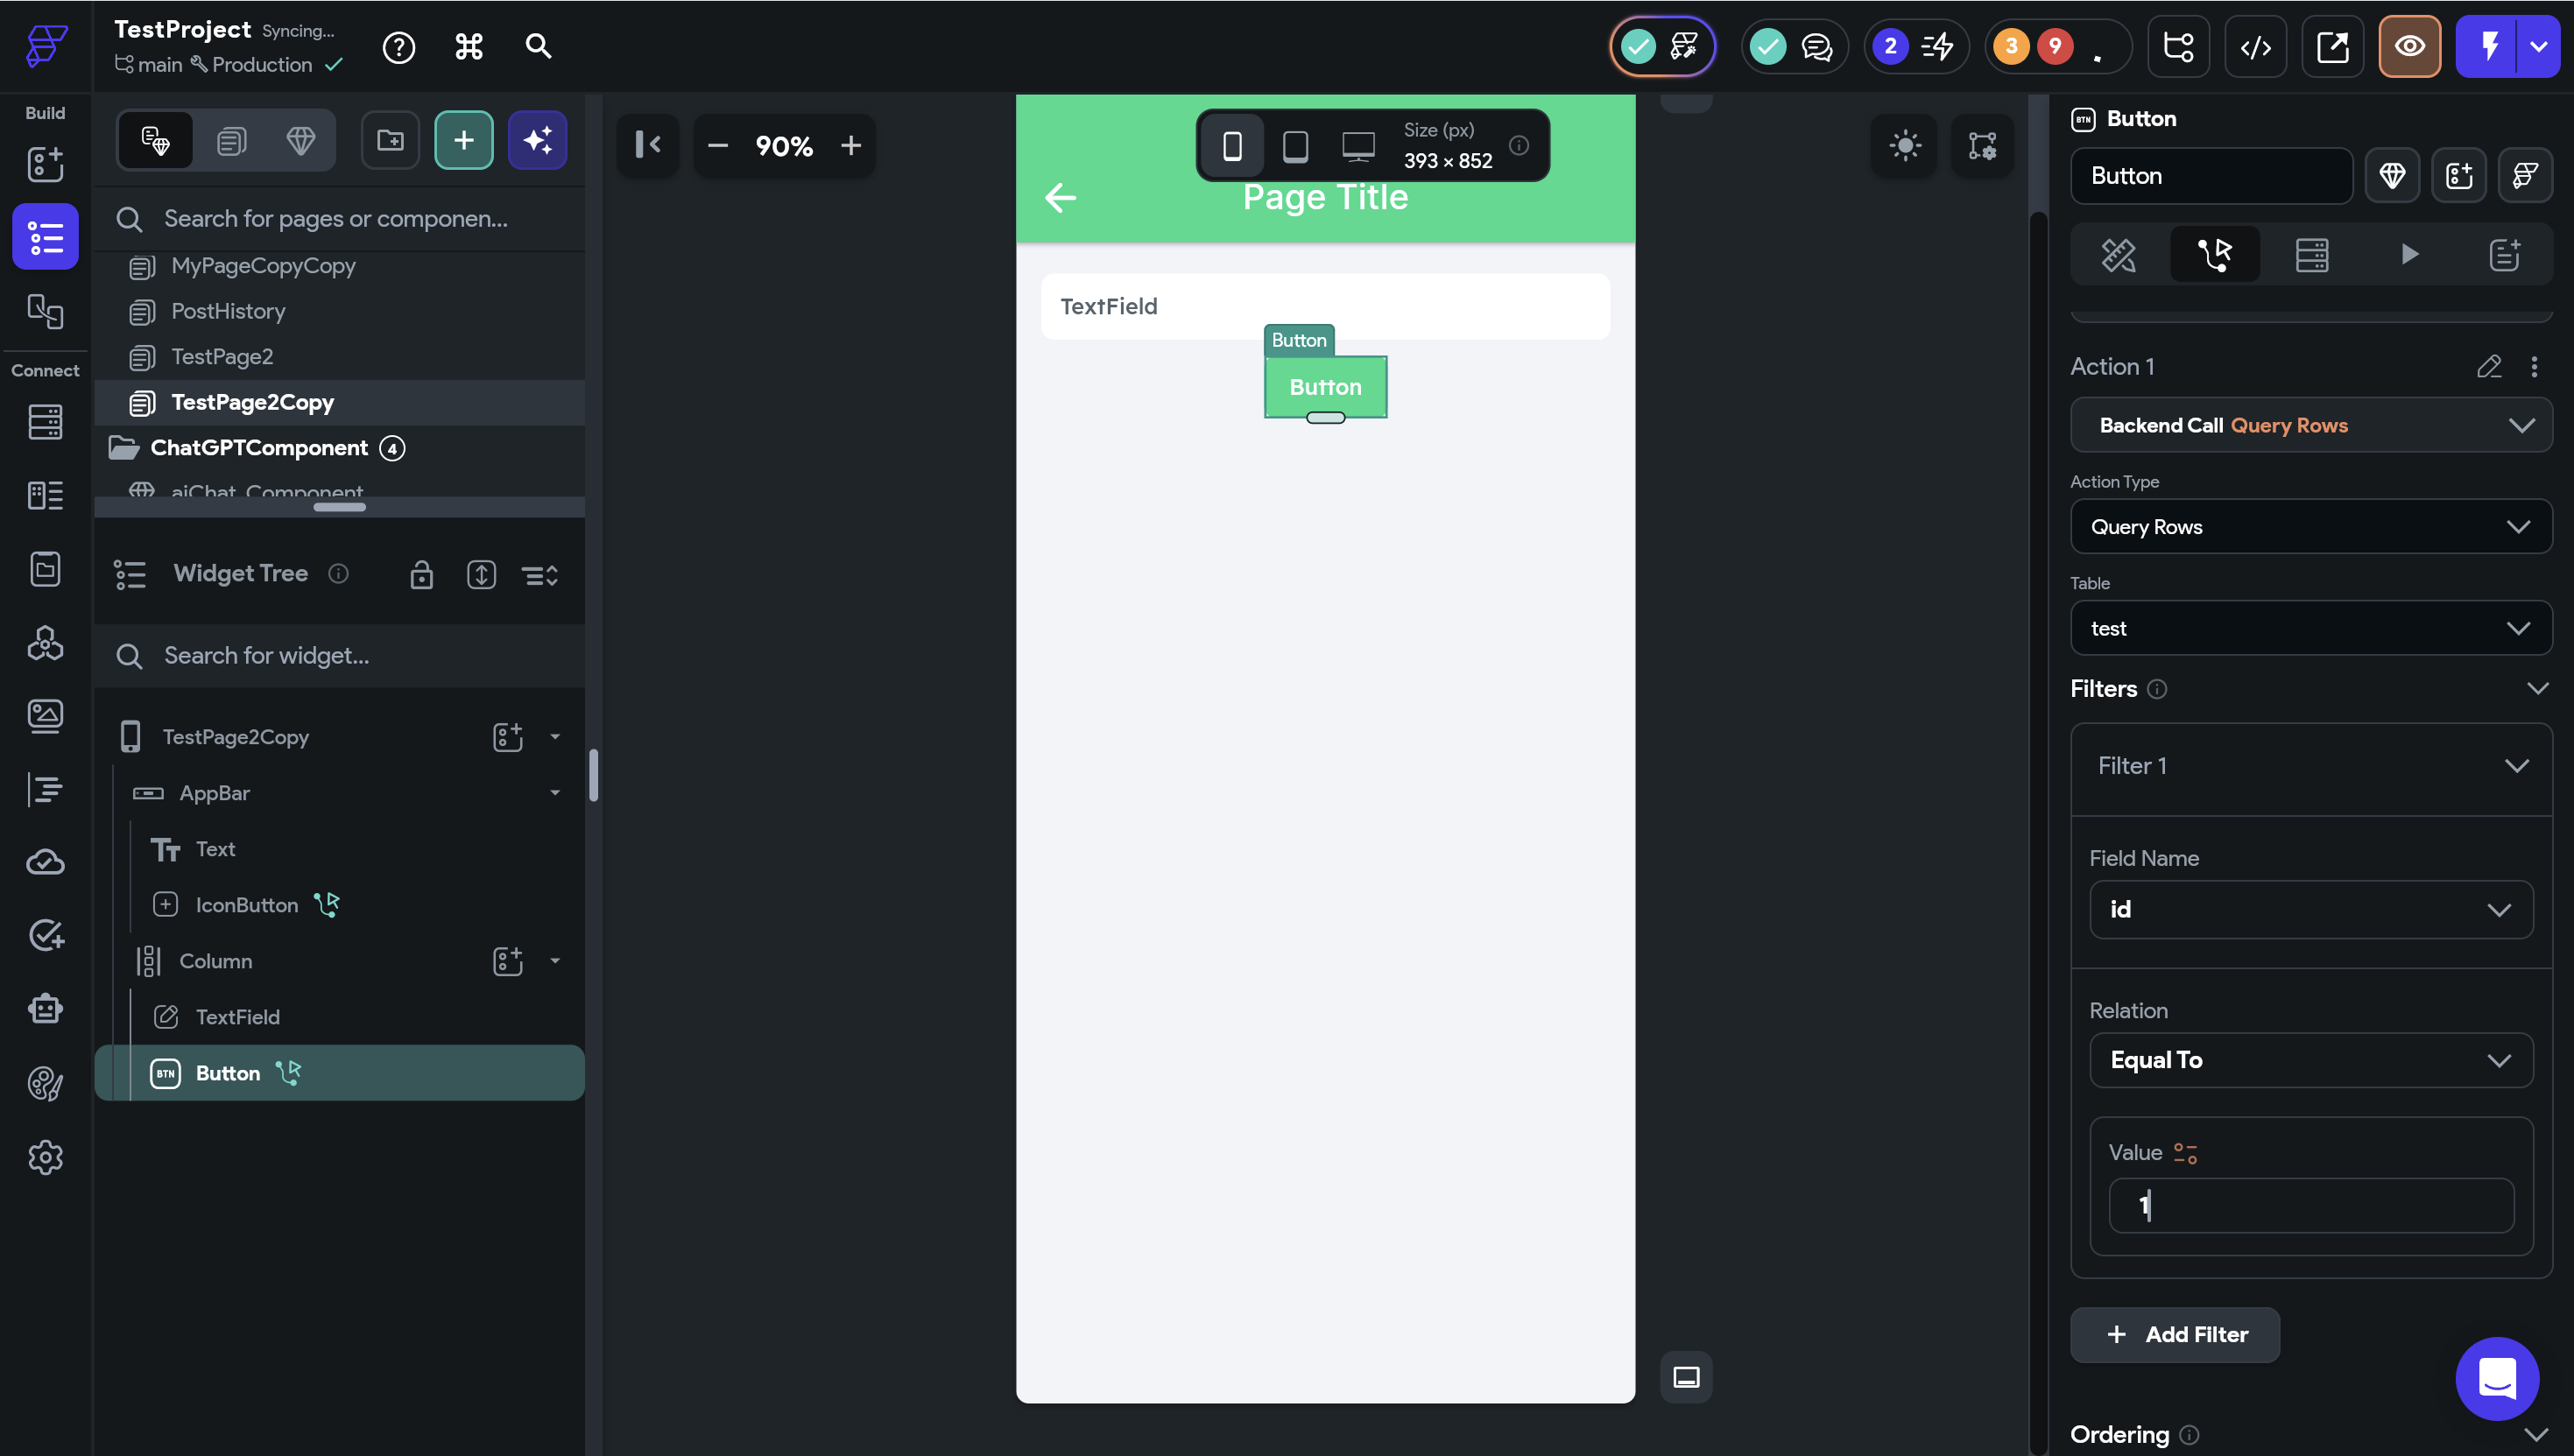Open the branching menu icon
The width and height of the screenshot is (2574, 1456).
[x=2178, y=46]
